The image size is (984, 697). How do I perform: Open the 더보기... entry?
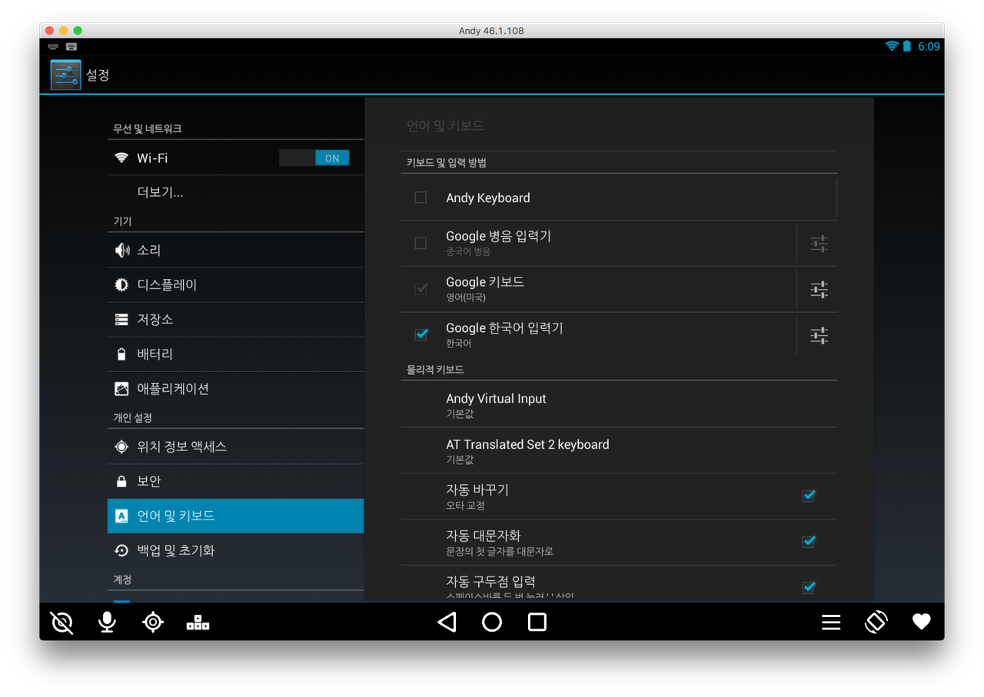235,192
